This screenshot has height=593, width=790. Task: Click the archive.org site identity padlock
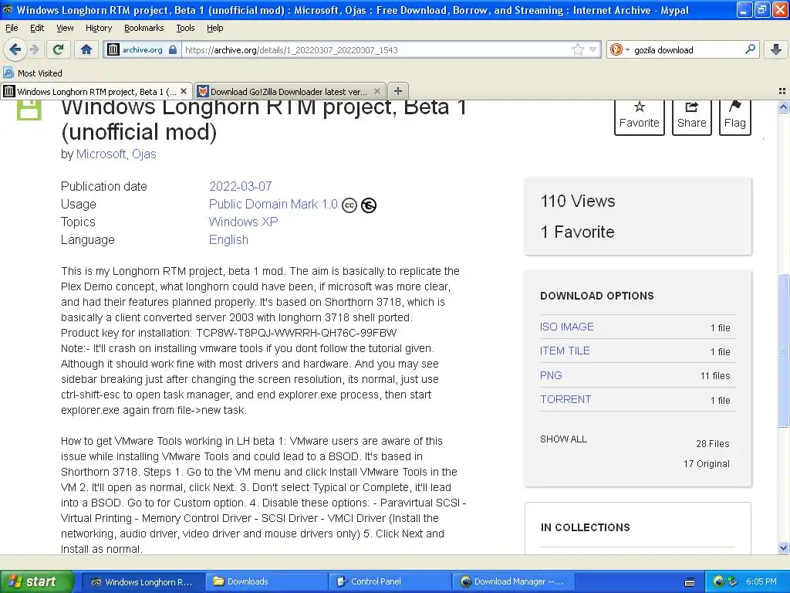[173, 49]
